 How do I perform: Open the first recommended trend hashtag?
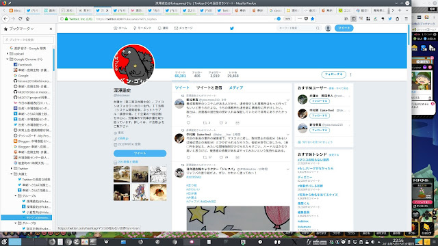pos(313,160)
